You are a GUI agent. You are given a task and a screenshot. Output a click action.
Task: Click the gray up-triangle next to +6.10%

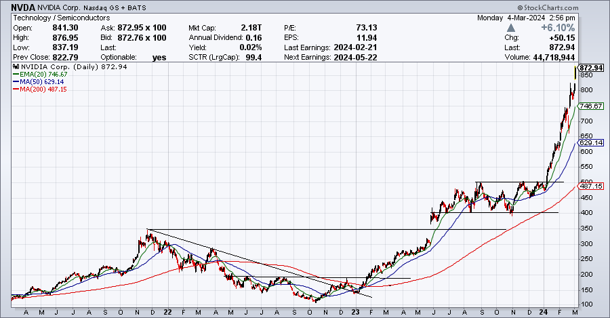pyautogui.click(x=511, y=28)
